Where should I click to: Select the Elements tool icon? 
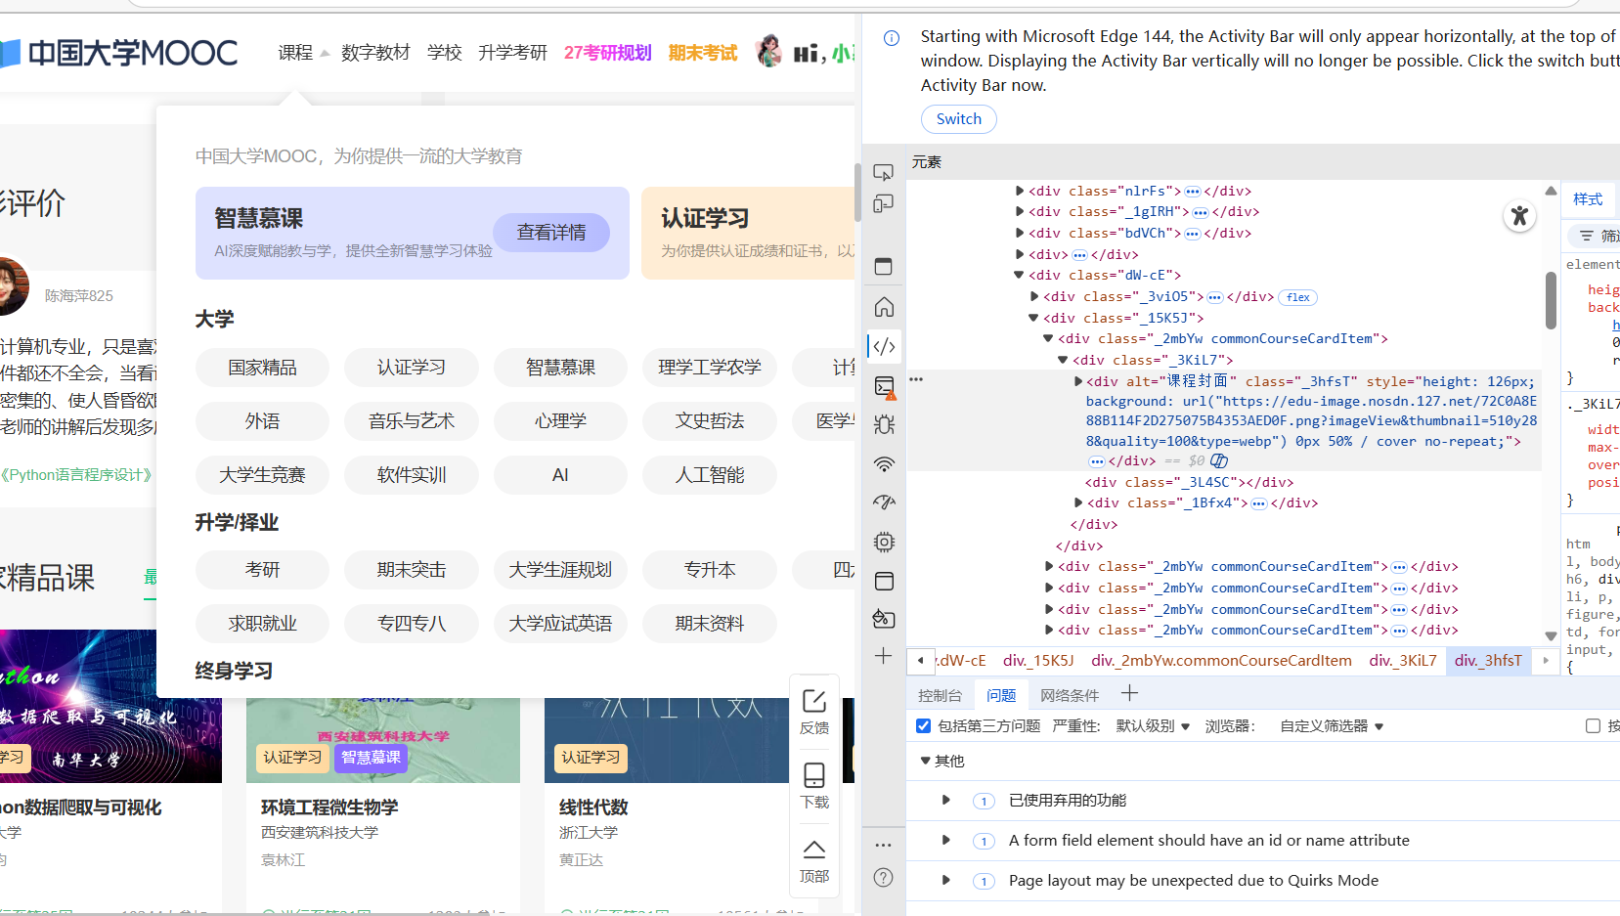pos(884,346)
